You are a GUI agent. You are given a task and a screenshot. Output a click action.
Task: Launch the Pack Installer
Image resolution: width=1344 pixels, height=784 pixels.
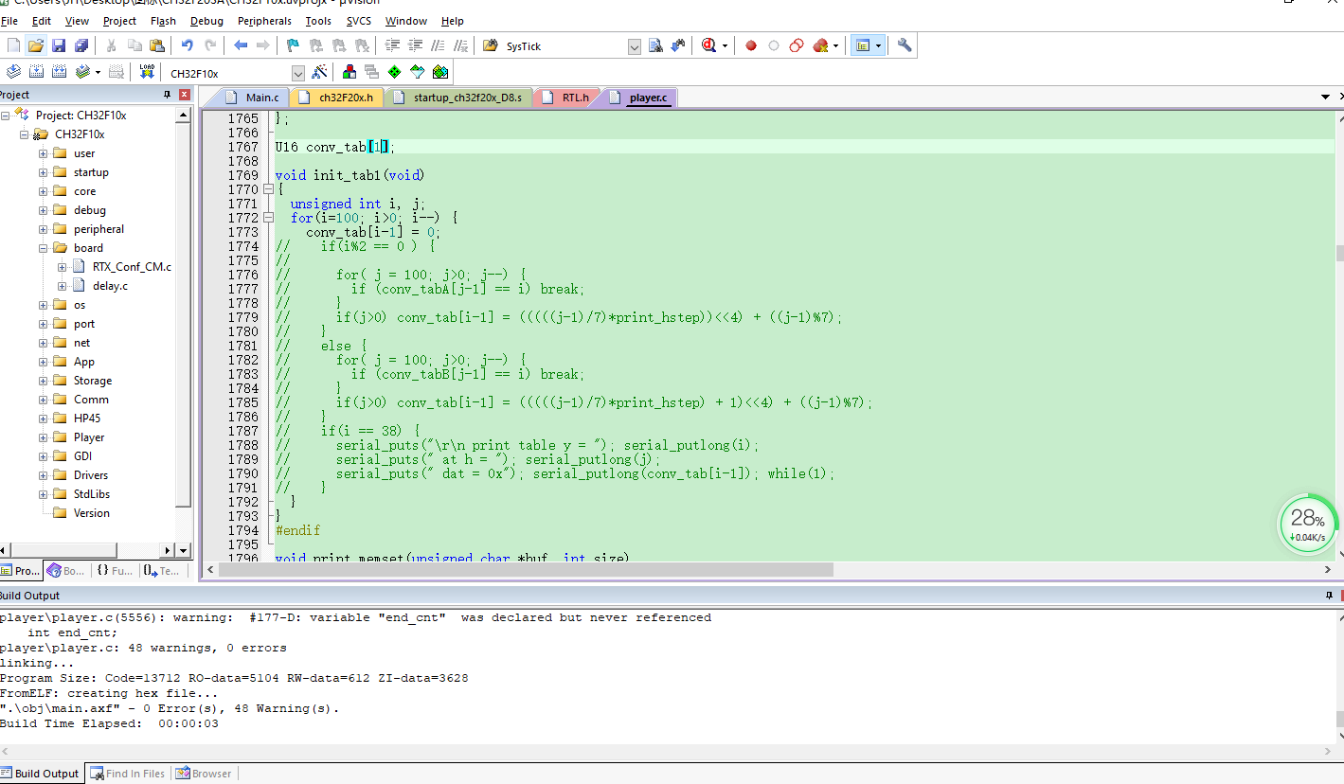point(440,72)
